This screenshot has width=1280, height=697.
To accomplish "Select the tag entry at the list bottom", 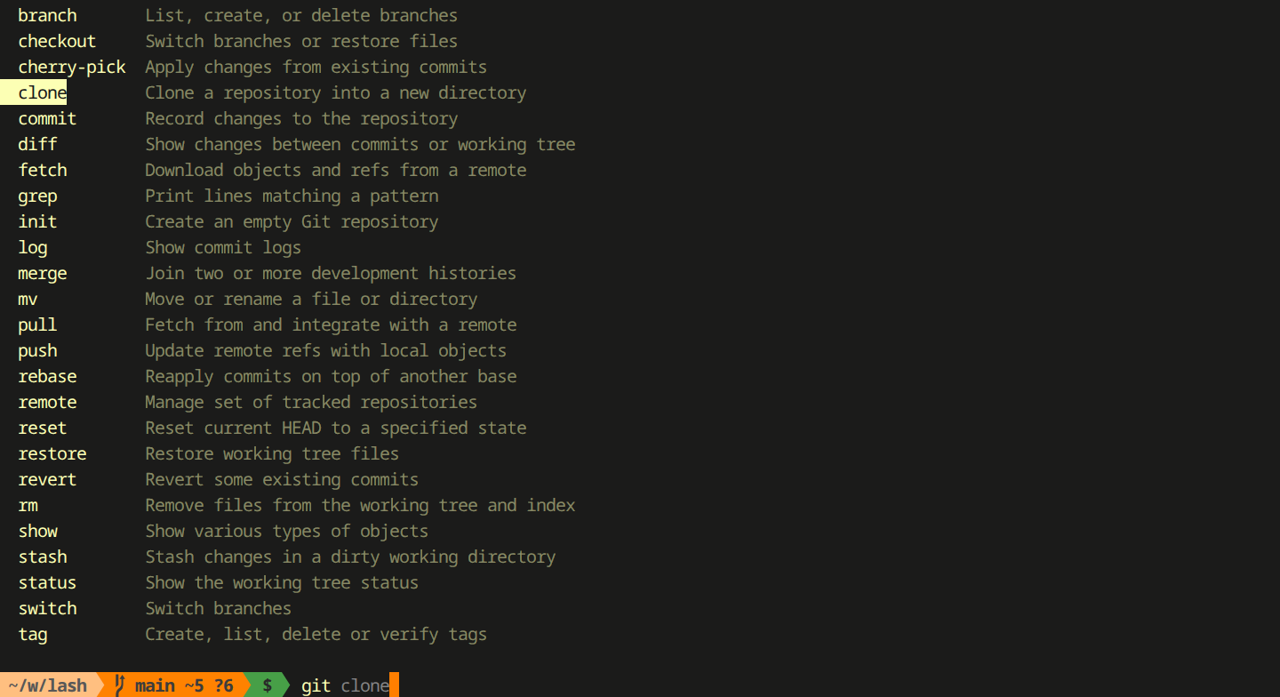I will [x=32, y=634].
